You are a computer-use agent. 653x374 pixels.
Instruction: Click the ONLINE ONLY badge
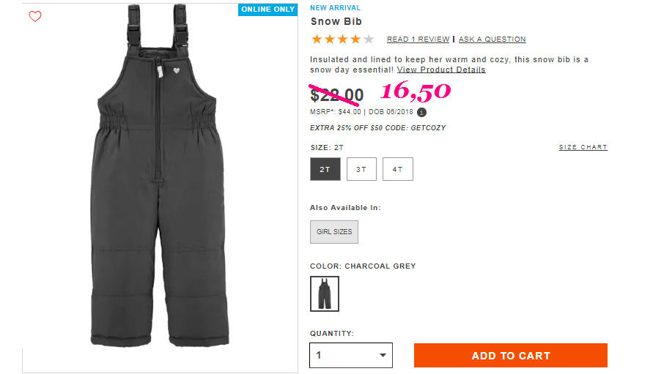coord(268,10)
